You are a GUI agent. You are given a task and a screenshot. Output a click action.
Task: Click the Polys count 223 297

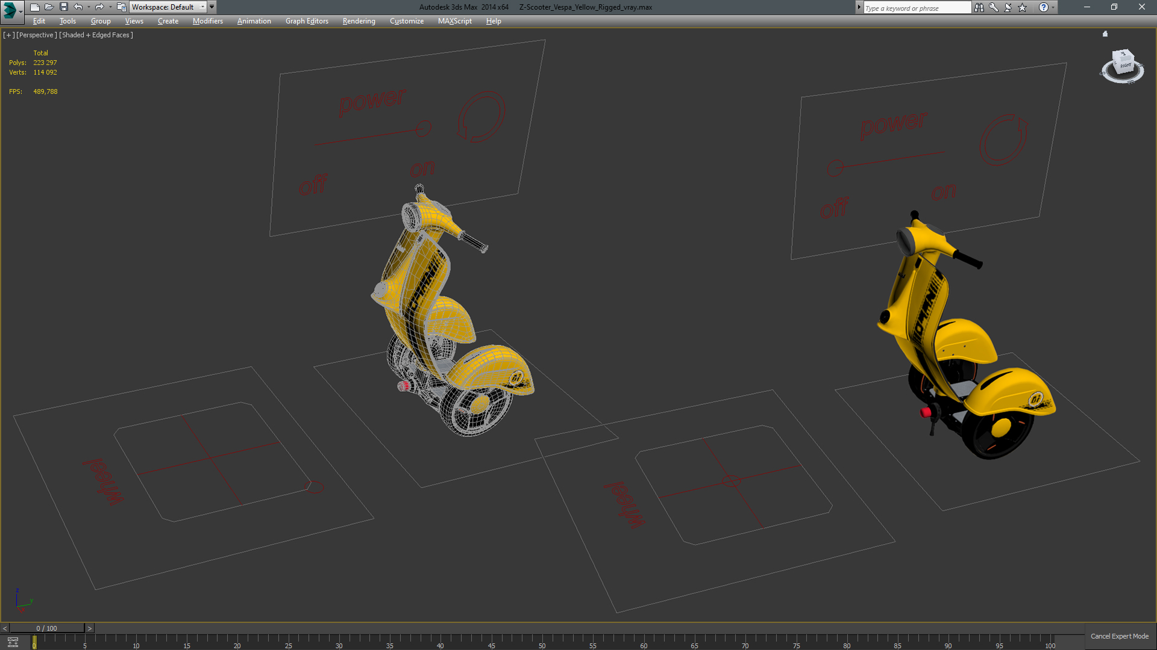pos(45,63)
